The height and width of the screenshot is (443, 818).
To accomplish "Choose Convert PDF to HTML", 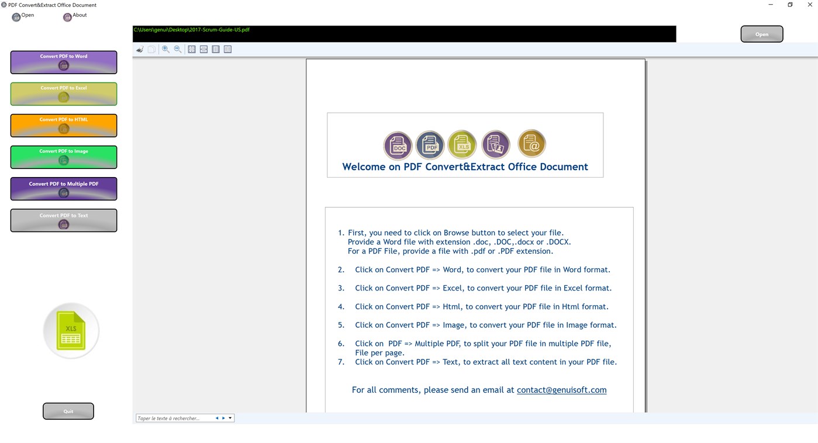I will click(x=63, y=125).
